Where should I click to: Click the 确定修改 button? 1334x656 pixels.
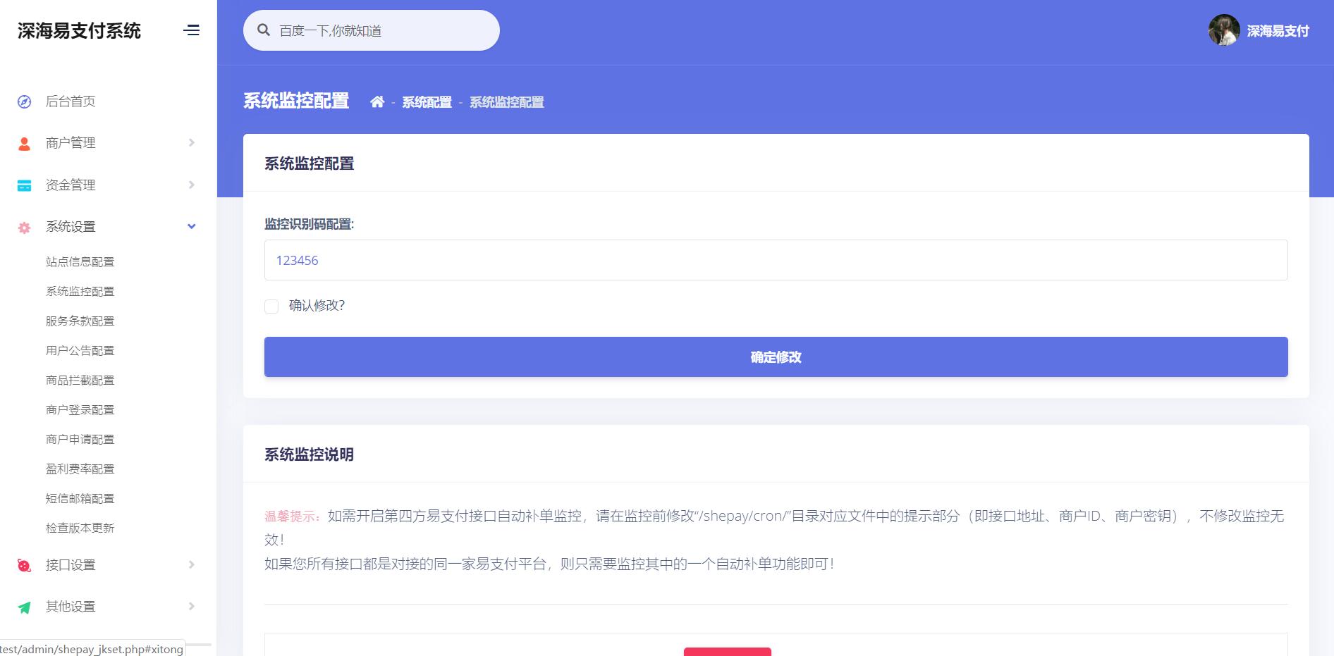(775, 357)
